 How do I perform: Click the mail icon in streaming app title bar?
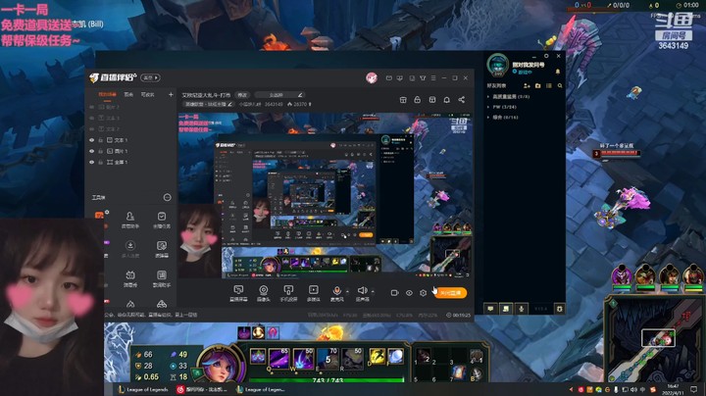tap(389, 77)
